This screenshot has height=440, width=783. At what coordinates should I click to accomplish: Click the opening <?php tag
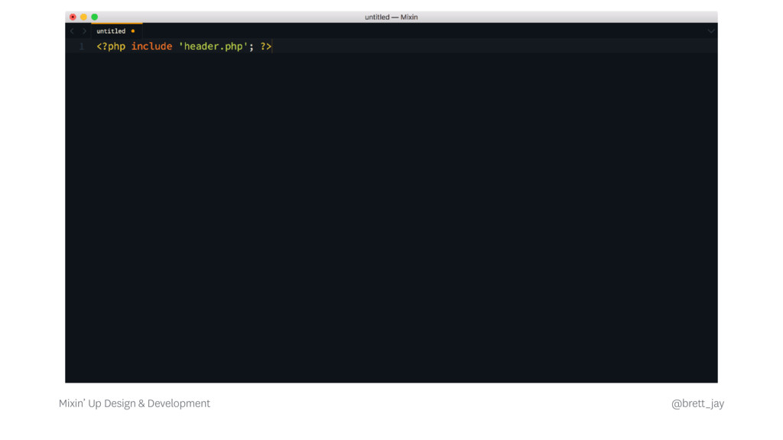pos(111,47)
